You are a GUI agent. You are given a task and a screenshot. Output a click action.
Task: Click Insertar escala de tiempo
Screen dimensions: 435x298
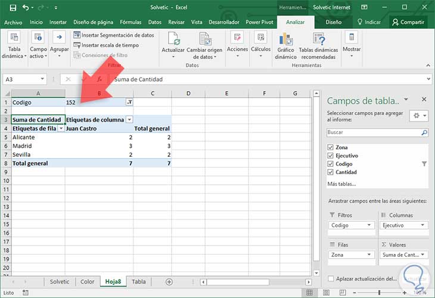point(106,45)
